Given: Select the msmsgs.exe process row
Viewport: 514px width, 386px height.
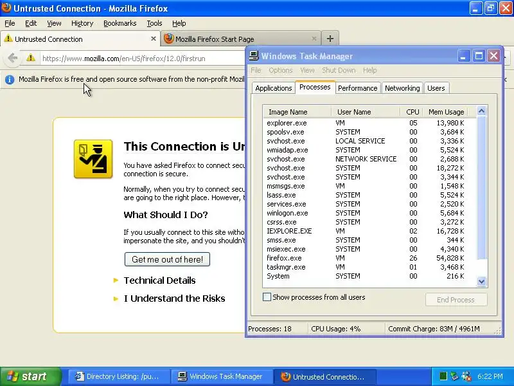Looking at the screenshot, I should pyautogui.click(x=370, y=186).
